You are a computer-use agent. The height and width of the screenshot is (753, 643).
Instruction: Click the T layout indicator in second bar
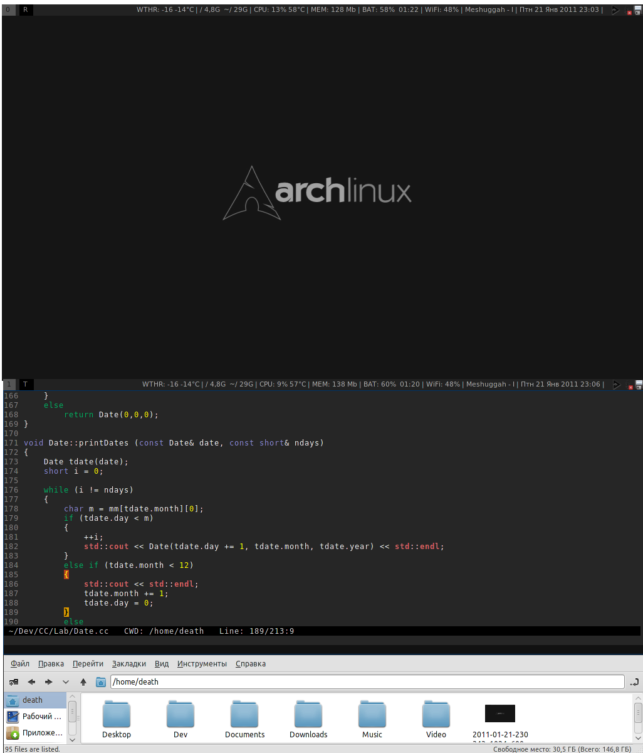(x=26, y=384)
